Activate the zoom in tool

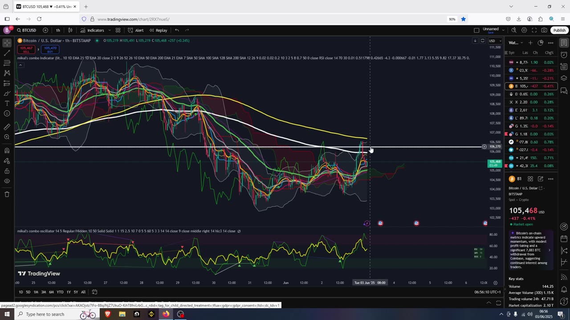coord(7,137)
